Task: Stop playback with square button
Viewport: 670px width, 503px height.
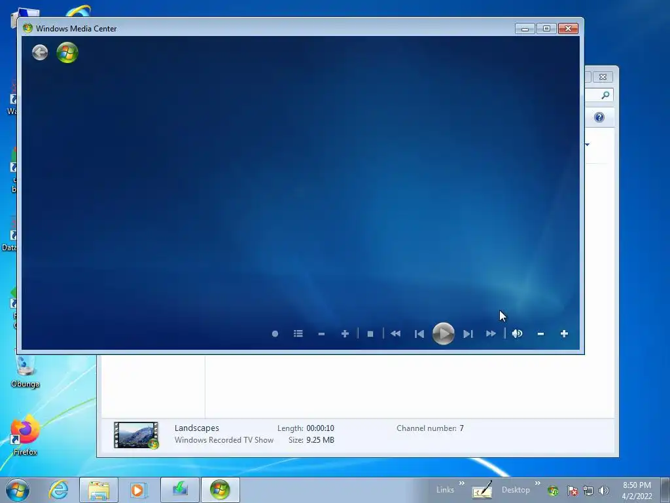Action: [370, 333]
